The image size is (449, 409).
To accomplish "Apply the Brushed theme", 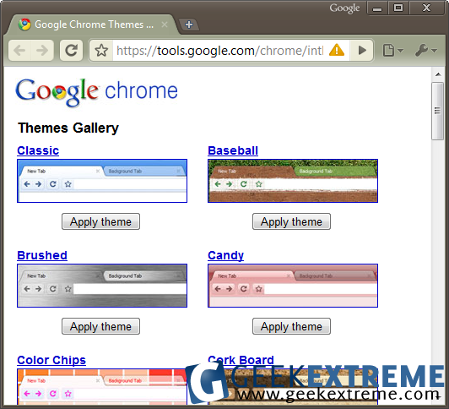I will [x=100, y=326].
